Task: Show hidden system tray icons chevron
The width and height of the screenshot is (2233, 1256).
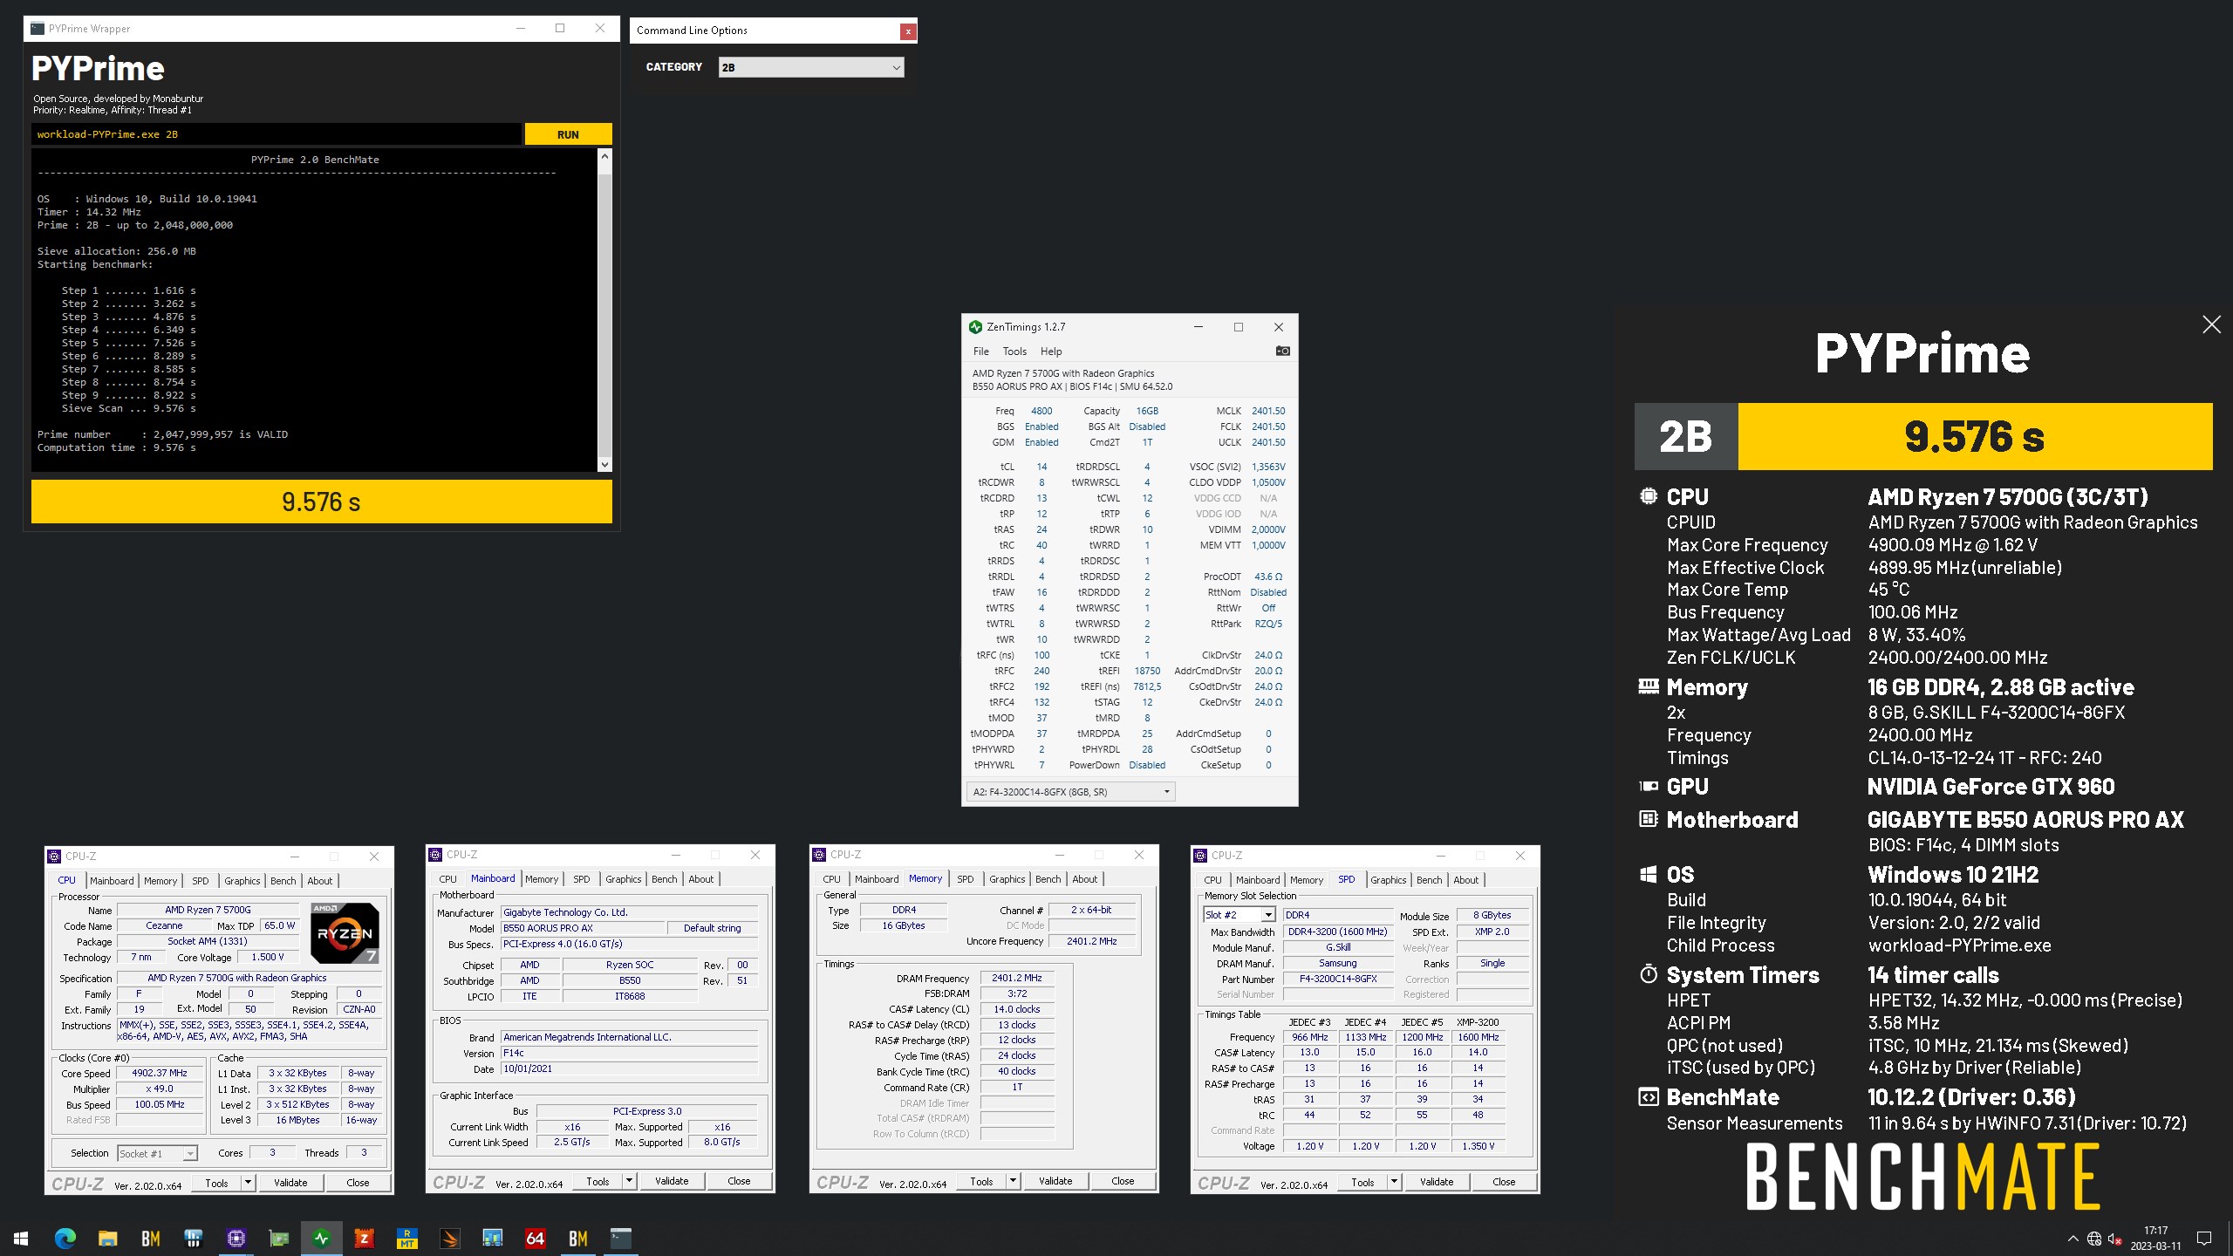Action: 2073,1239
